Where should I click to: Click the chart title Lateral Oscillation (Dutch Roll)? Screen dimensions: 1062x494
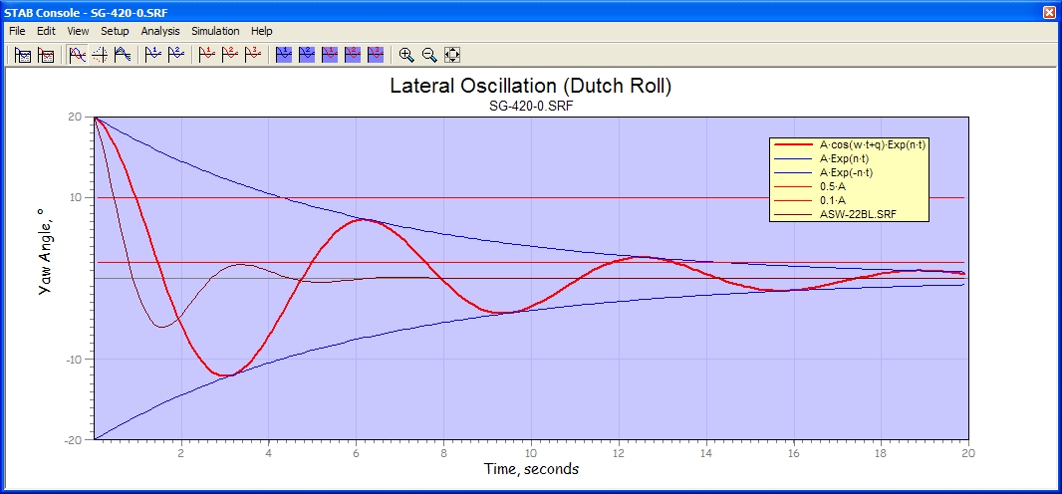pos(531,87)
